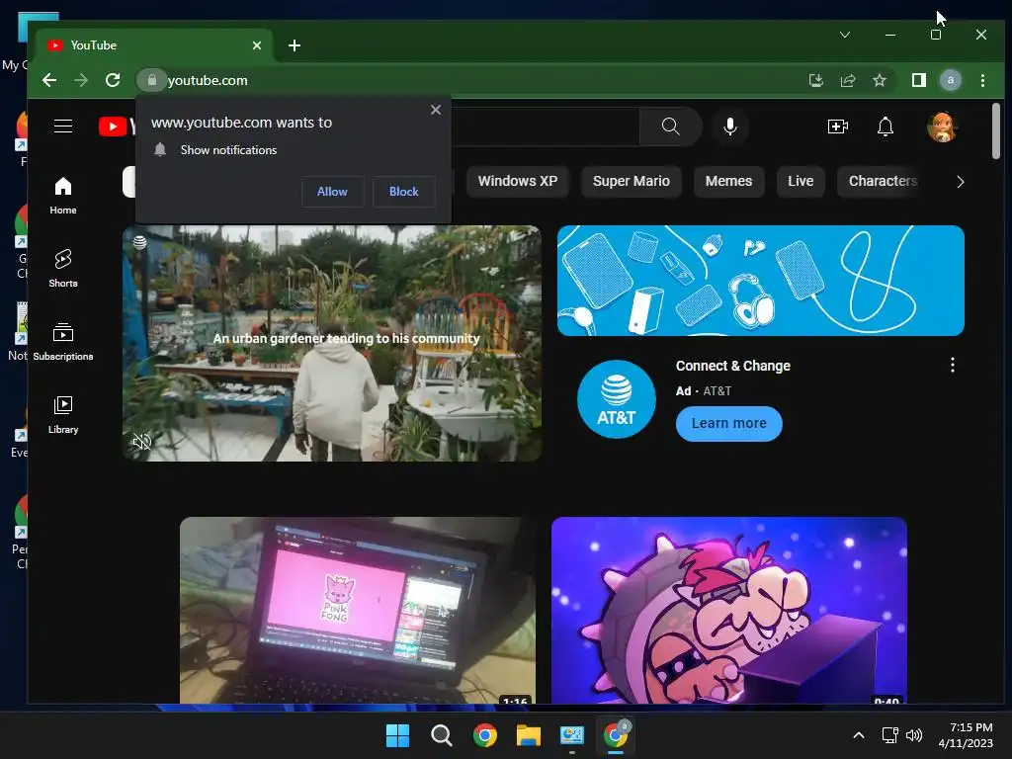Filter videos by Live chip
Screen dimensions: 1012x759
pos(801,182)
